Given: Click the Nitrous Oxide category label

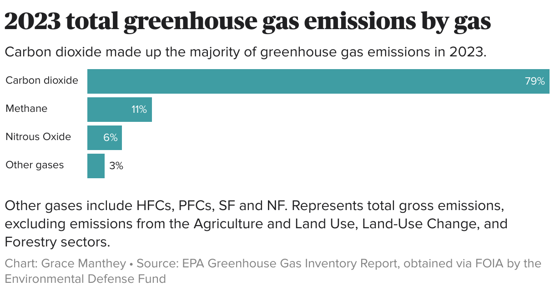Looking at the screenshot, I should 38,137.
